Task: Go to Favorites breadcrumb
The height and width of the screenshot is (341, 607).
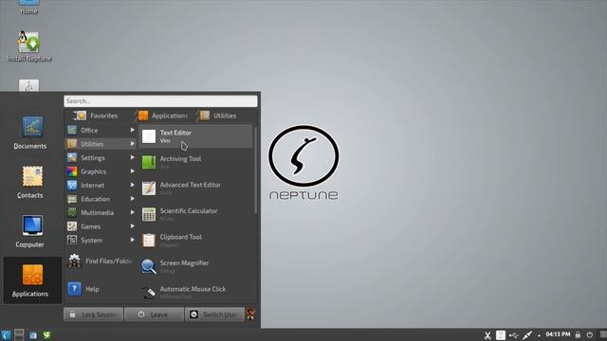Action: [97, 116]
